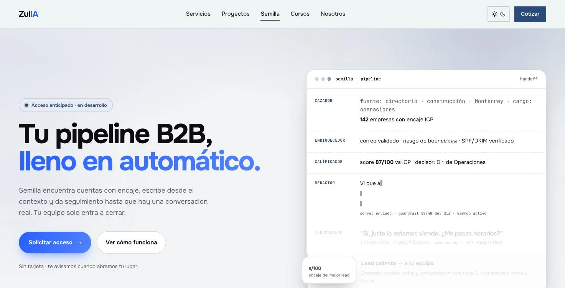This screenshot has height=288, width=565.
Task: Click the CALIFICADOR stage label
Action: (x=328, y=162)
